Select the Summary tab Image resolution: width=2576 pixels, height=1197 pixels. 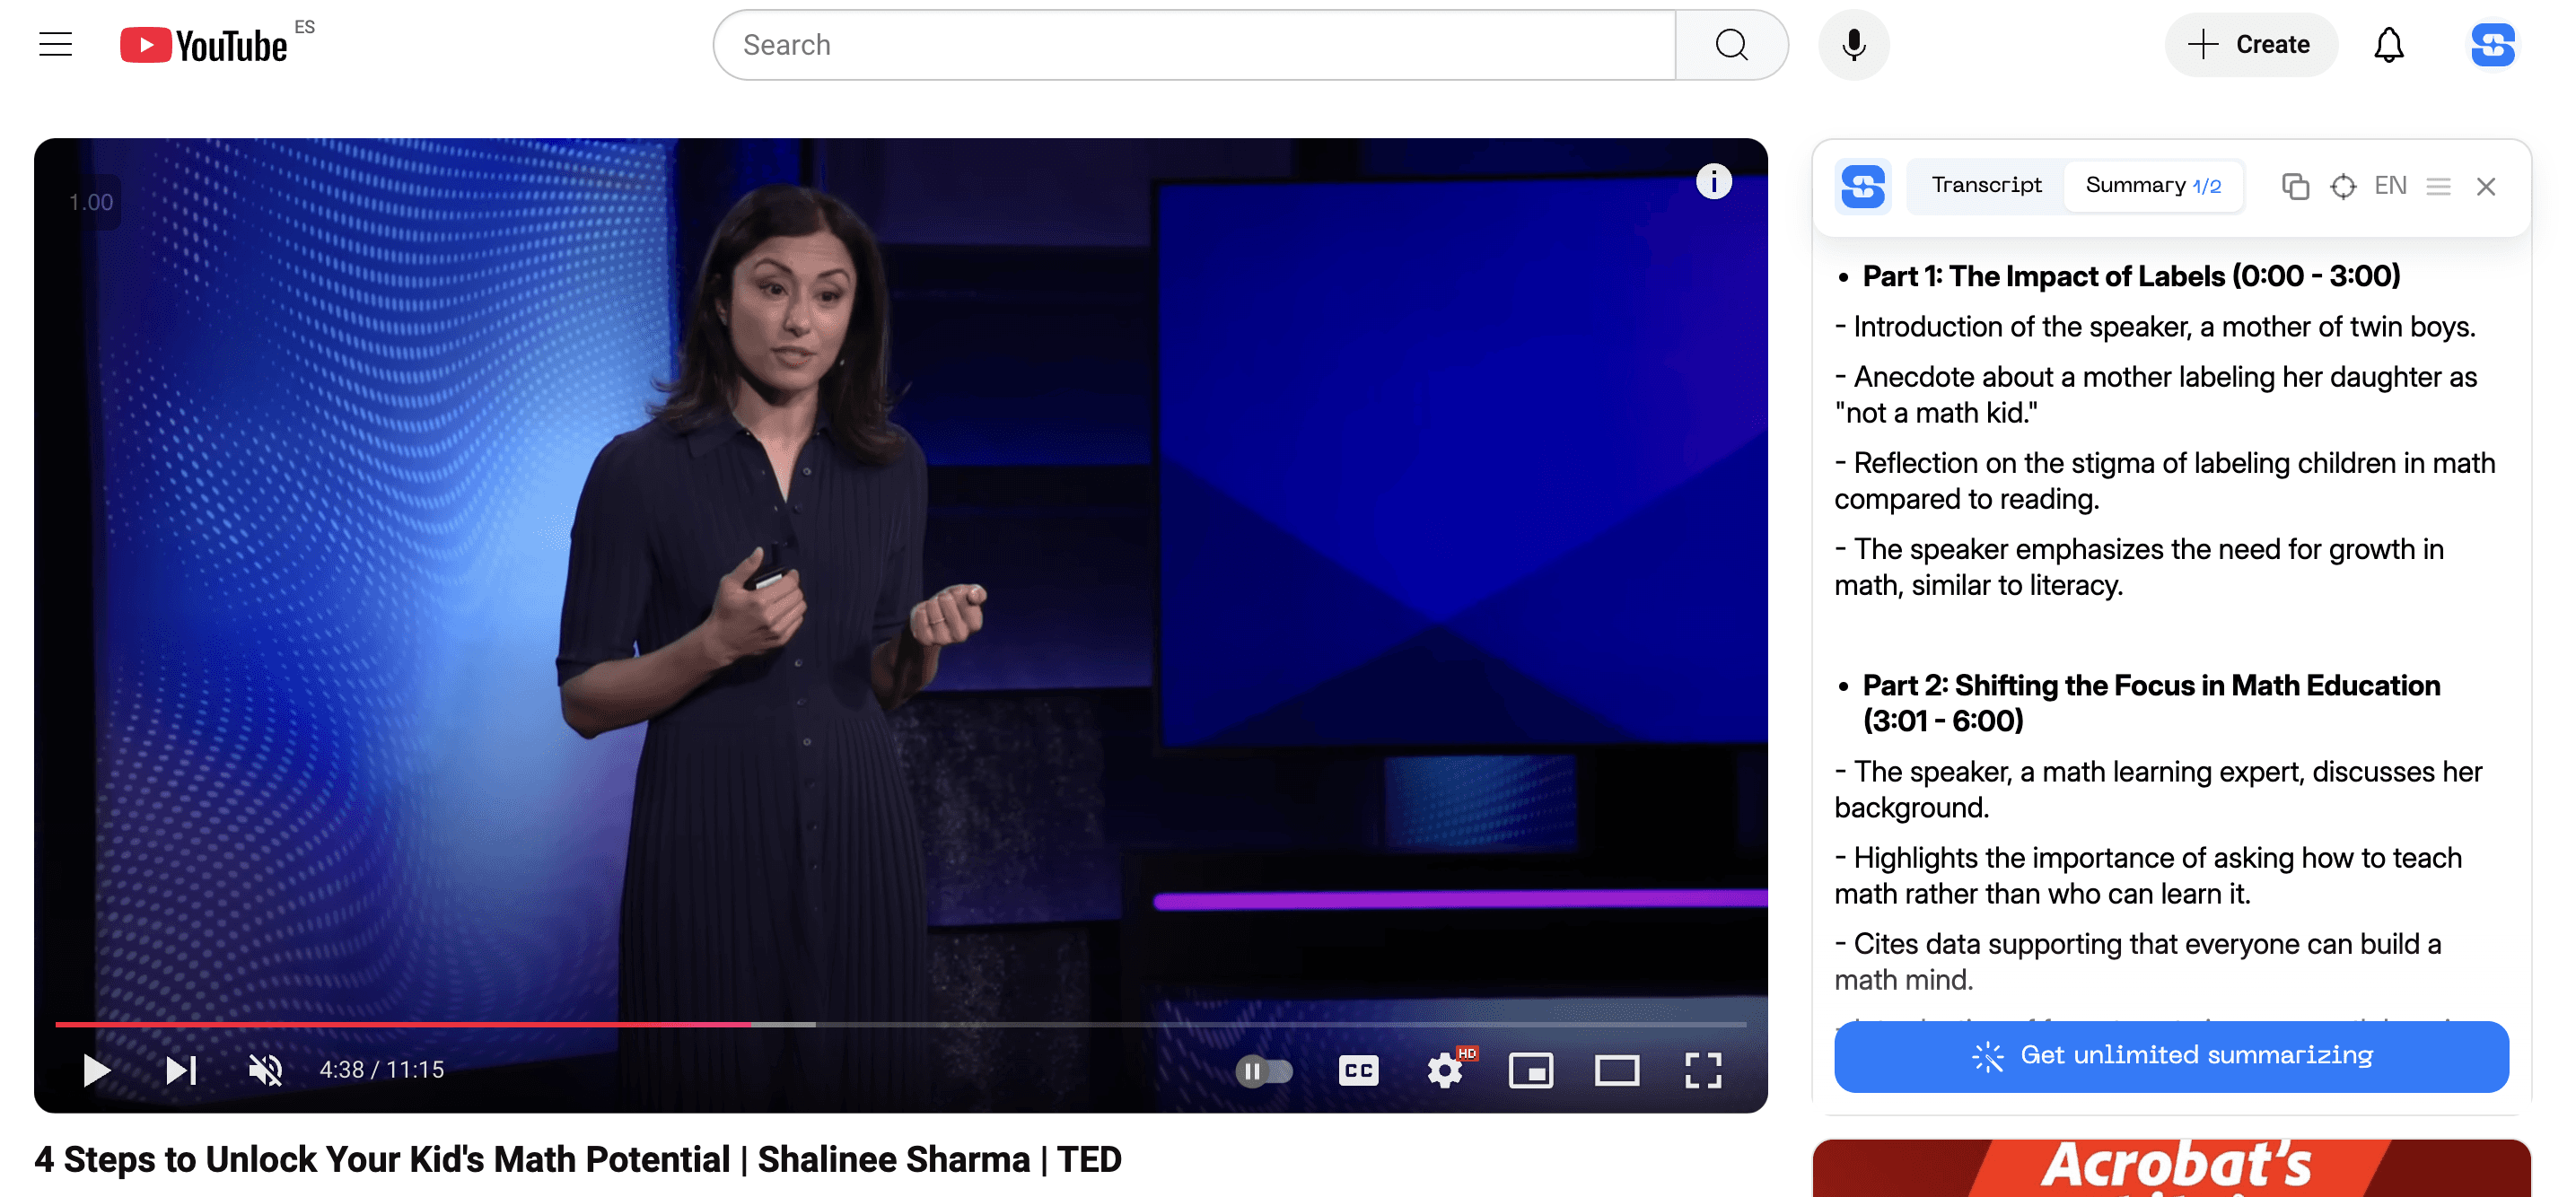point(2153,185)
